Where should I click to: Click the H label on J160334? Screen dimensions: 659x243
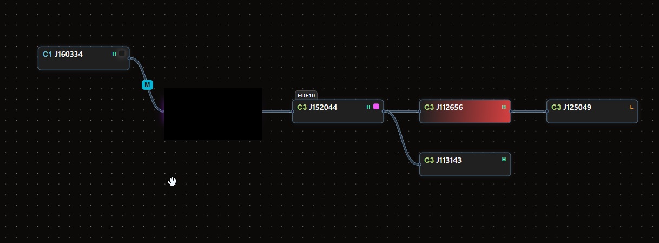[x=114, y=54]
